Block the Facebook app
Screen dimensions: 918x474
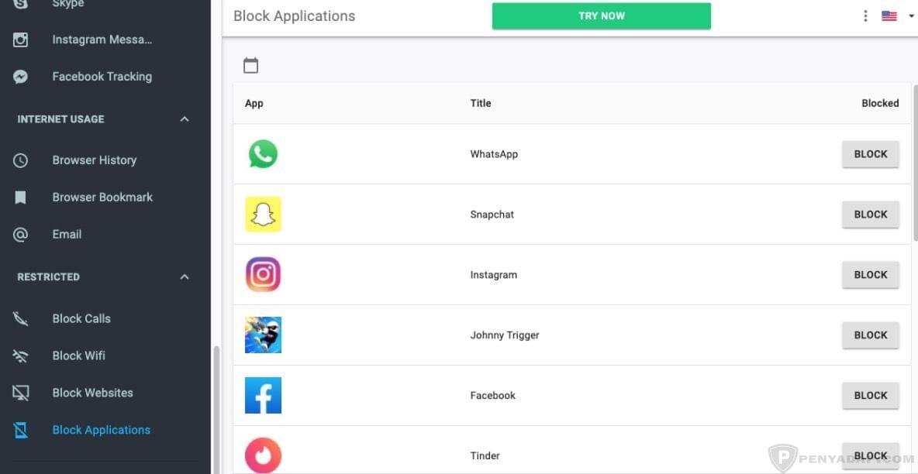pyautogui.click(x=870, y=395)
